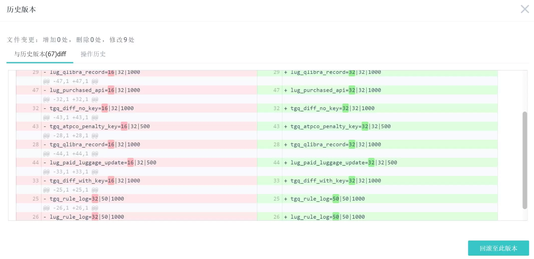The height and width of the screenshot is (259, 534).
Task: Click the added line lug_qlibra_record=32|32|1000
Action: click(x=377, y=73)
